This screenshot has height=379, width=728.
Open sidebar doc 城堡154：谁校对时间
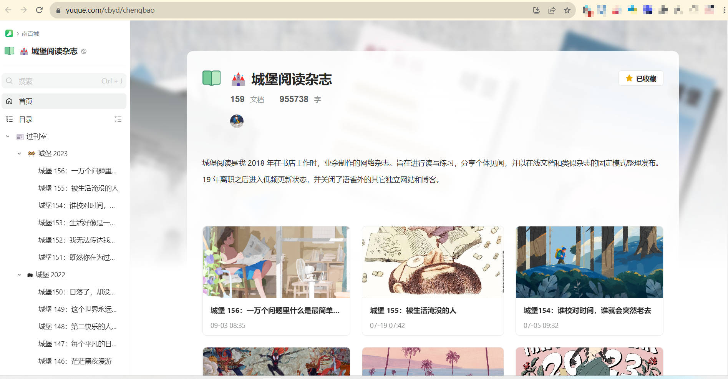point(77,206)
